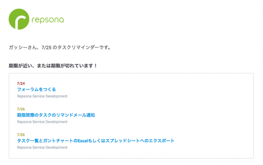
Task: Click スプレッドシート text in third task link
Action: coord(123,141)
